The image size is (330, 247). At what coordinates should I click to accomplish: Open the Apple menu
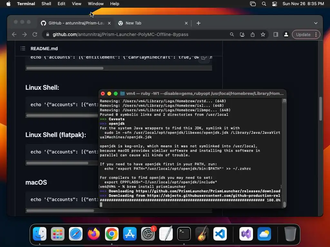click(8, 4)
